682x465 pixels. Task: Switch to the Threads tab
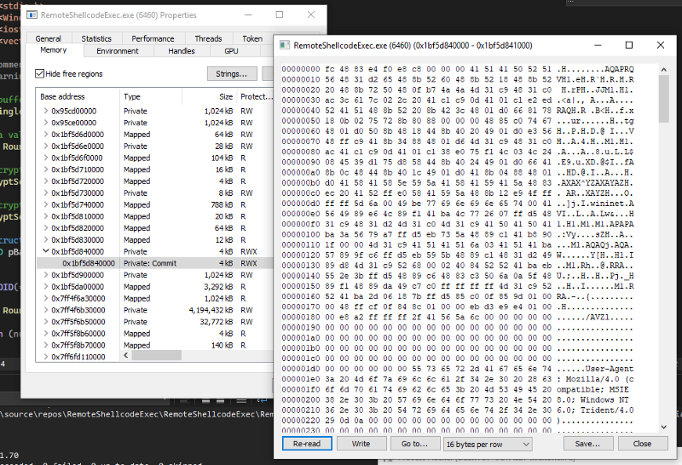(x=208, y=38)
